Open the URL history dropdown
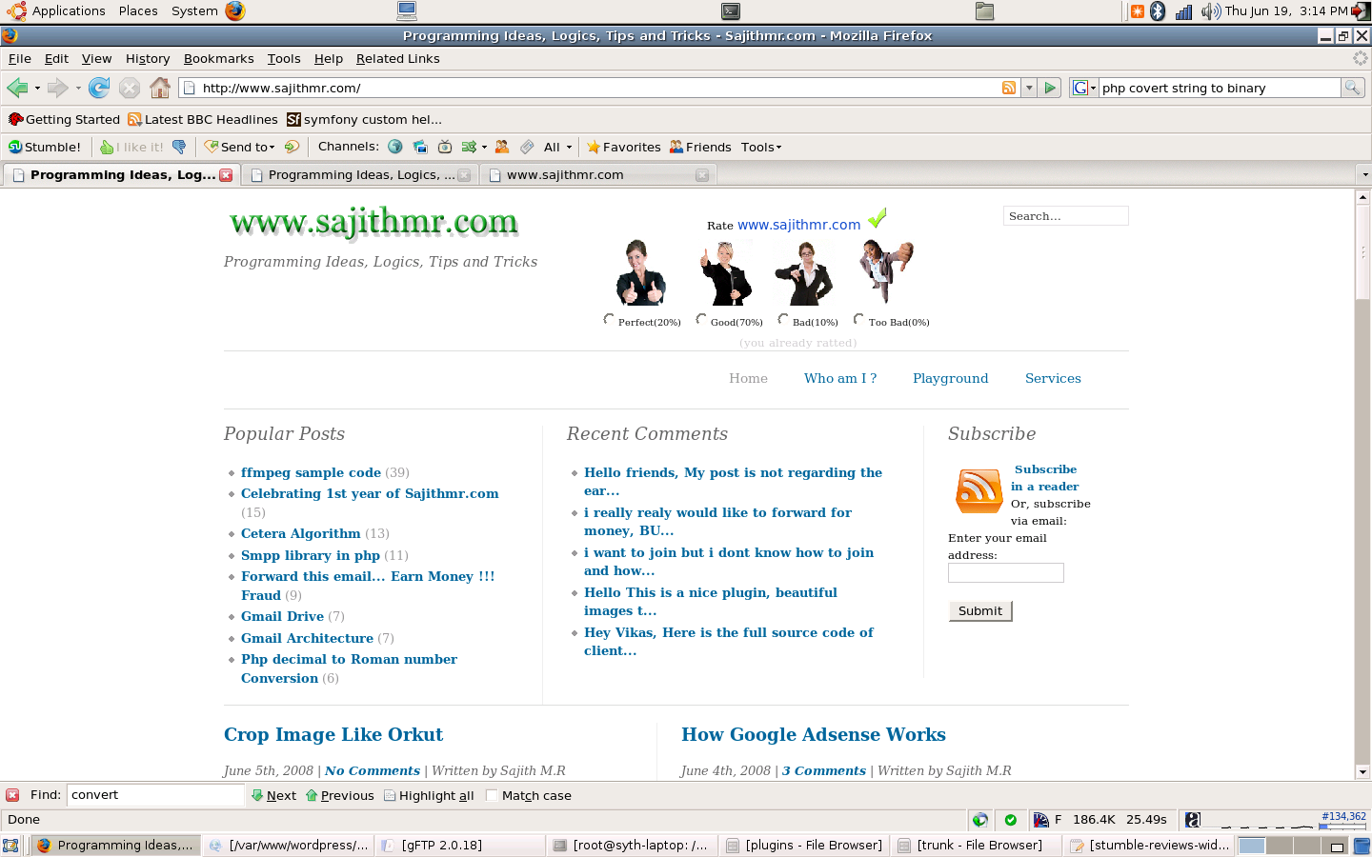 click(x=1029, y=88)
